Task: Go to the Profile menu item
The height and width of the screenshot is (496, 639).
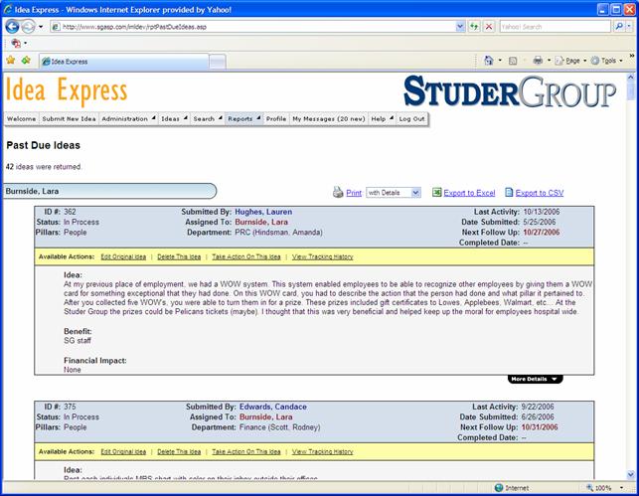Action: [x=276, y=118]
